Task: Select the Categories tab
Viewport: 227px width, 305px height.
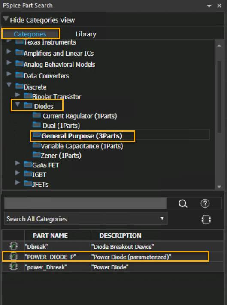Action: (30, 34)
